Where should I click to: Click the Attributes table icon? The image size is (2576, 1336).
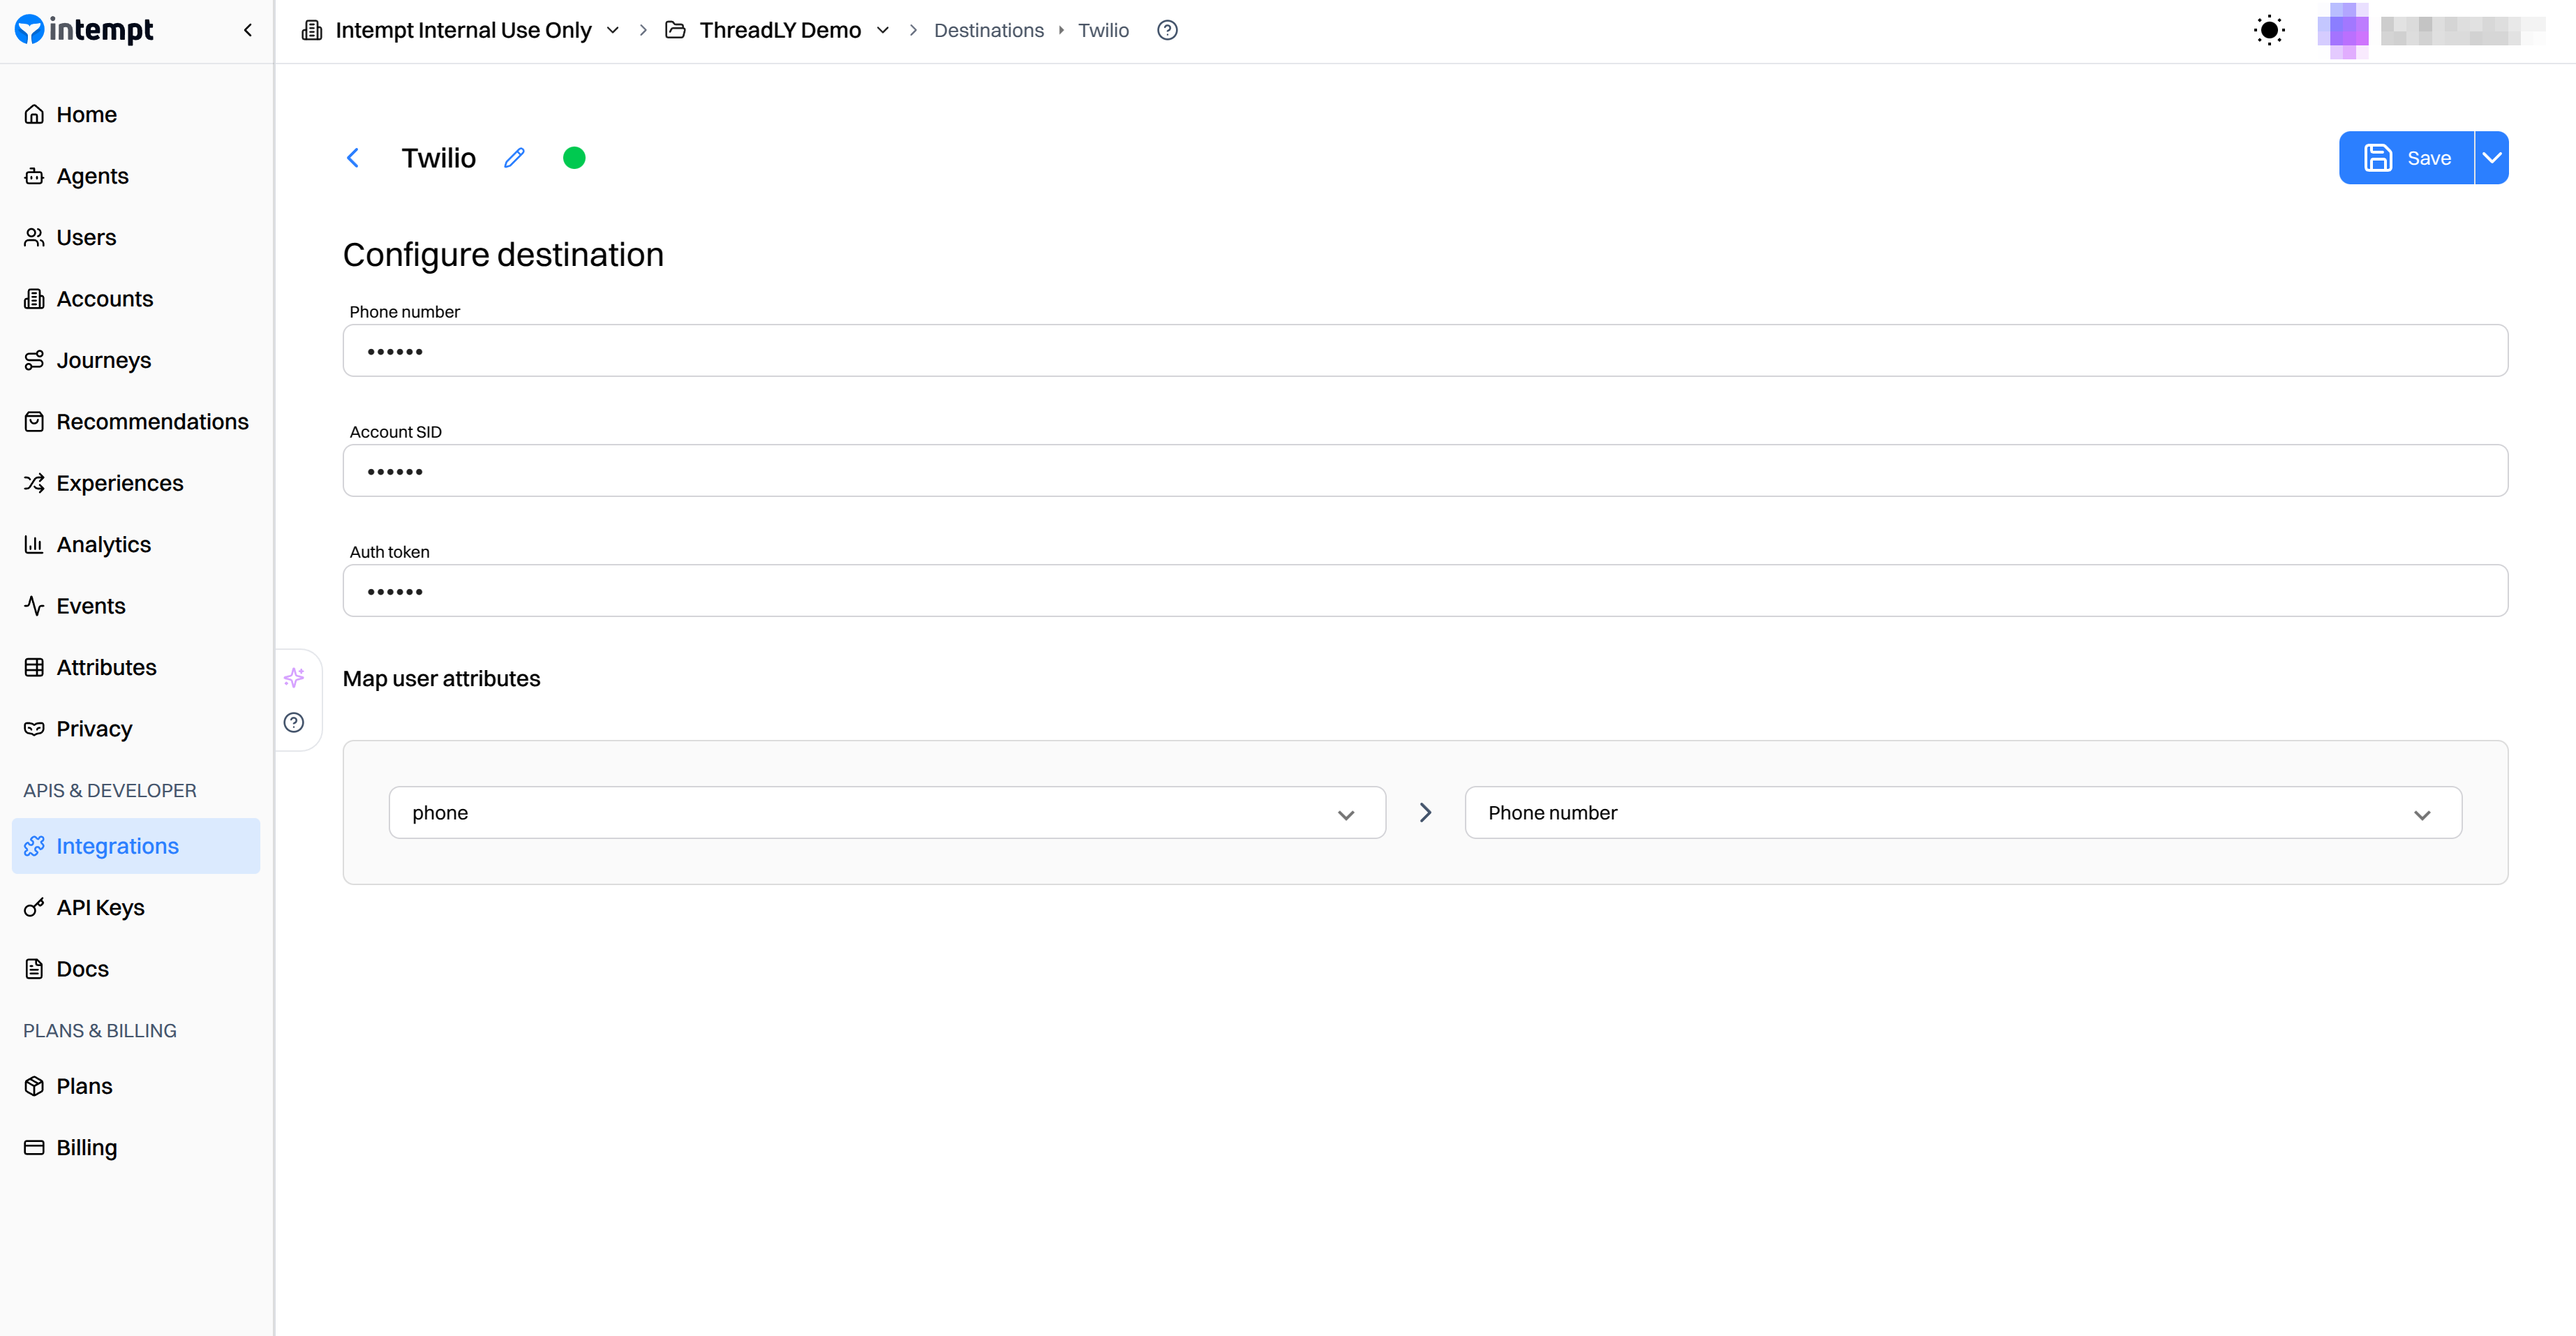(34, 667)
